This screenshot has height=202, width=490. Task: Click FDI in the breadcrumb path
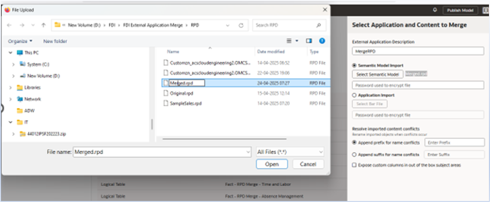tap(112, 25)
